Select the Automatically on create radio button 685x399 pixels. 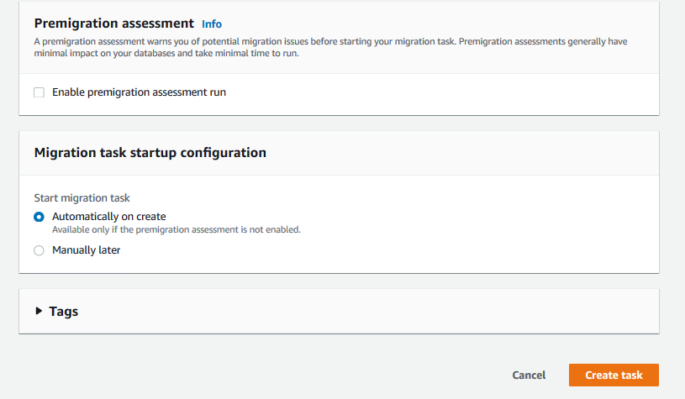click(39, 217)
